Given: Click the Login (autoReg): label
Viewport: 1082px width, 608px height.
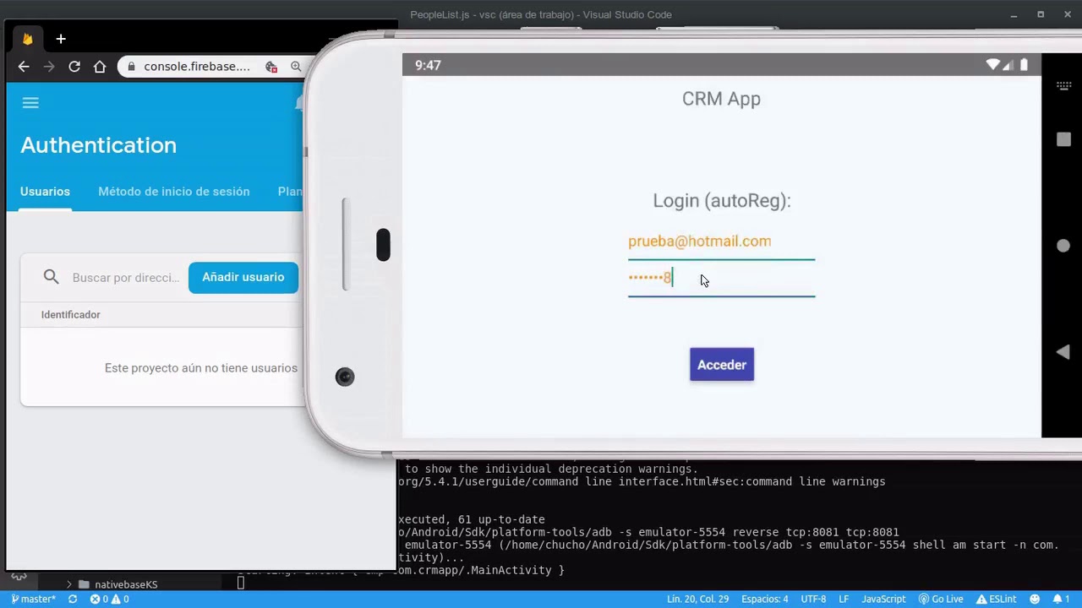Looking at the screenshot, I should tap(722, 201).
